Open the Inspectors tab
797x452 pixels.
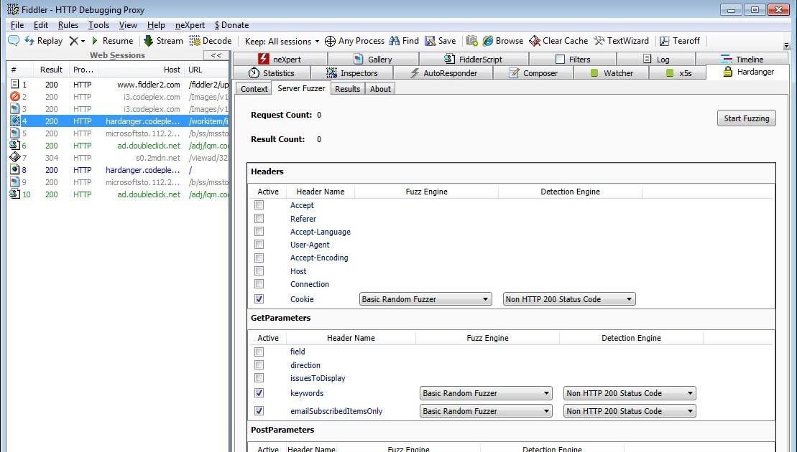(351, 72)
